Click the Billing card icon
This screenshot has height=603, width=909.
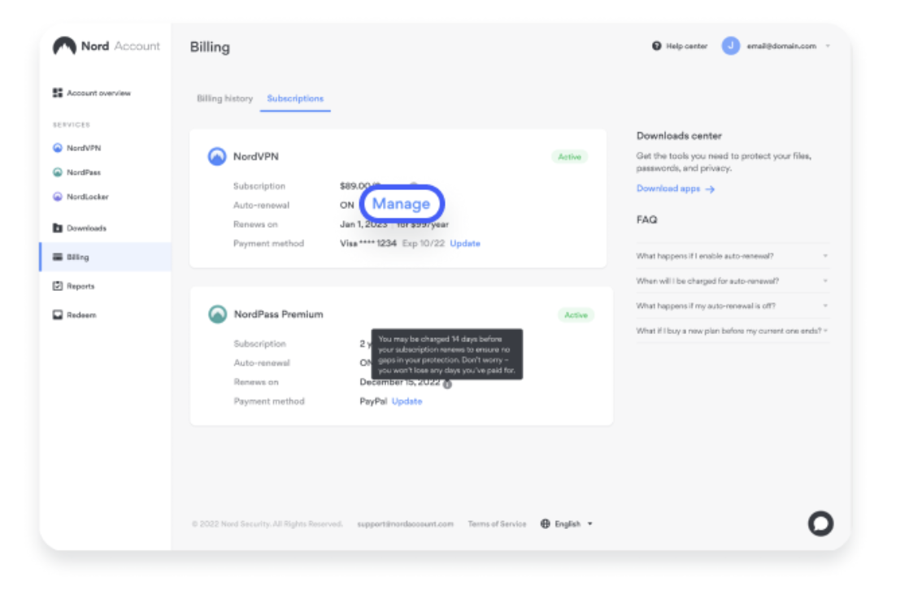click(x=58, y=257)
